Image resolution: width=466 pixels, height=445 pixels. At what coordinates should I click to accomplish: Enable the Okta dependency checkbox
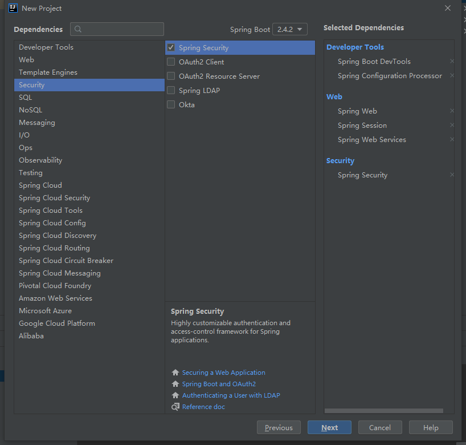pos(171,105)
